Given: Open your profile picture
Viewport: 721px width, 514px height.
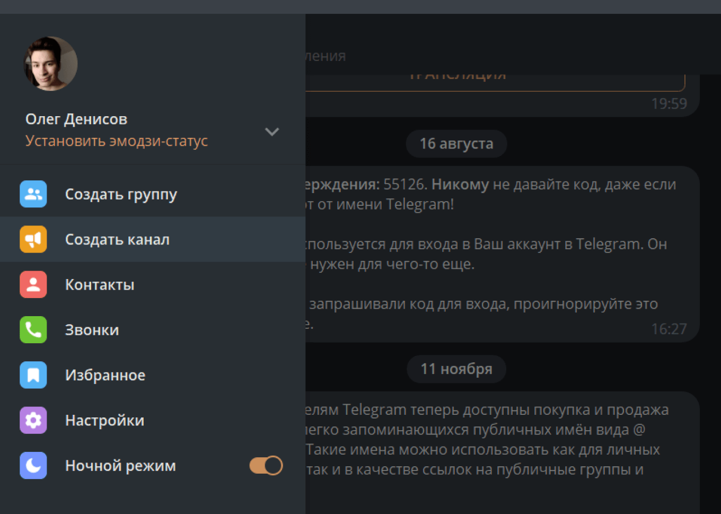Looking at the screenshot, I should 50,63.
